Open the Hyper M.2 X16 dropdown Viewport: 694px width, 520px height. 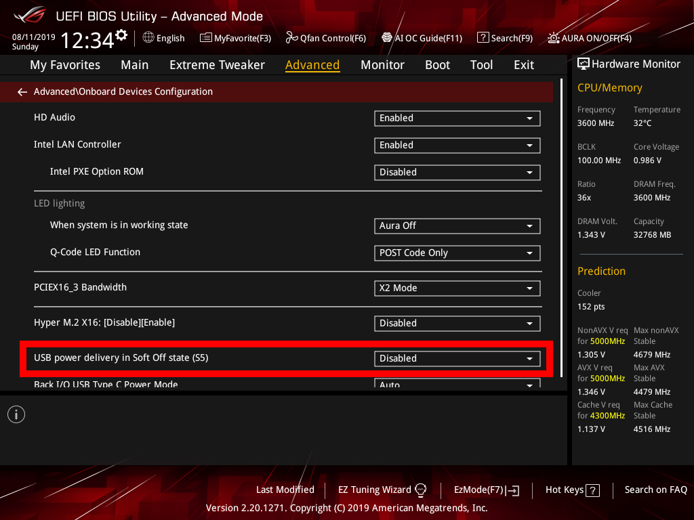457,323
